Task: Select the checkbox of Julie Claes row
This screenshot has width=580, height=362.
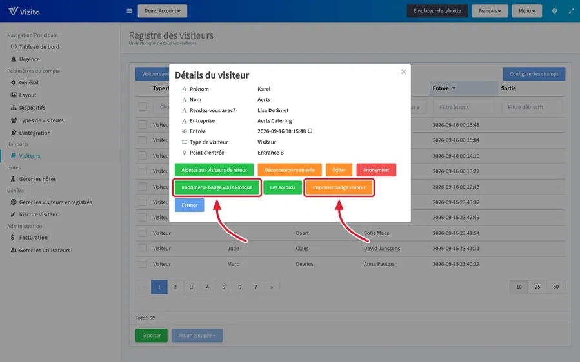Action: (143, 248)
